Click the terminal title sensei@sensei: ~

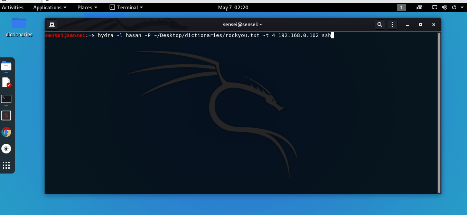pos(243,25)
